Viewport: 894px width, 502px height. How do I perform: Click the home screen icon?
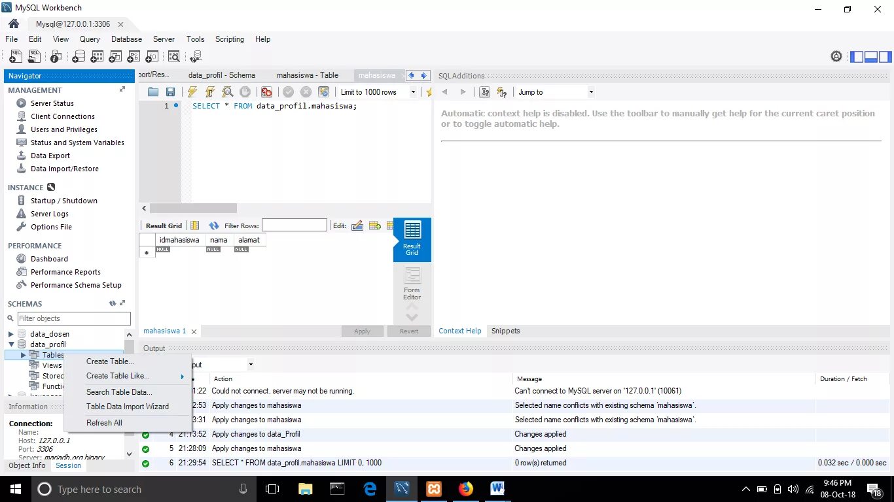click(x=13, y=24)
